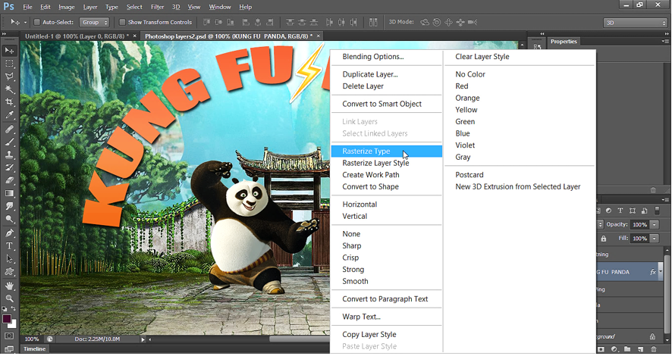The width and height of the screenshot is (672, 356).
Task: Open the Filter menu
Action: 157,7
